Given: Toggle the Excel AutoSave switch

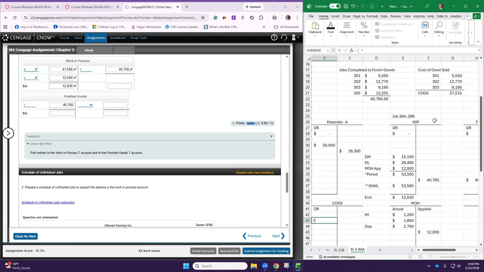Looking at the screenshot, I should coord(335,6).
